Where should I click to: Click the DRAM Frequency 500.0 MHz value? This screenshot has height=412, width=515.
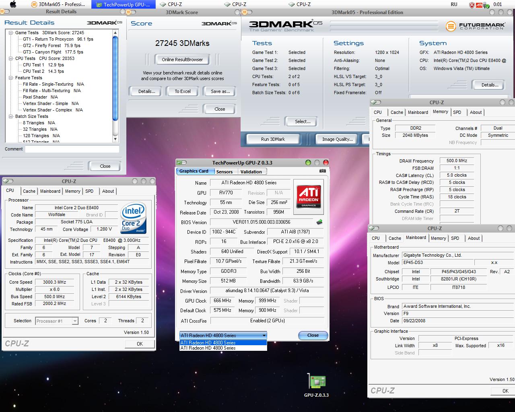[x=456, y=161]
